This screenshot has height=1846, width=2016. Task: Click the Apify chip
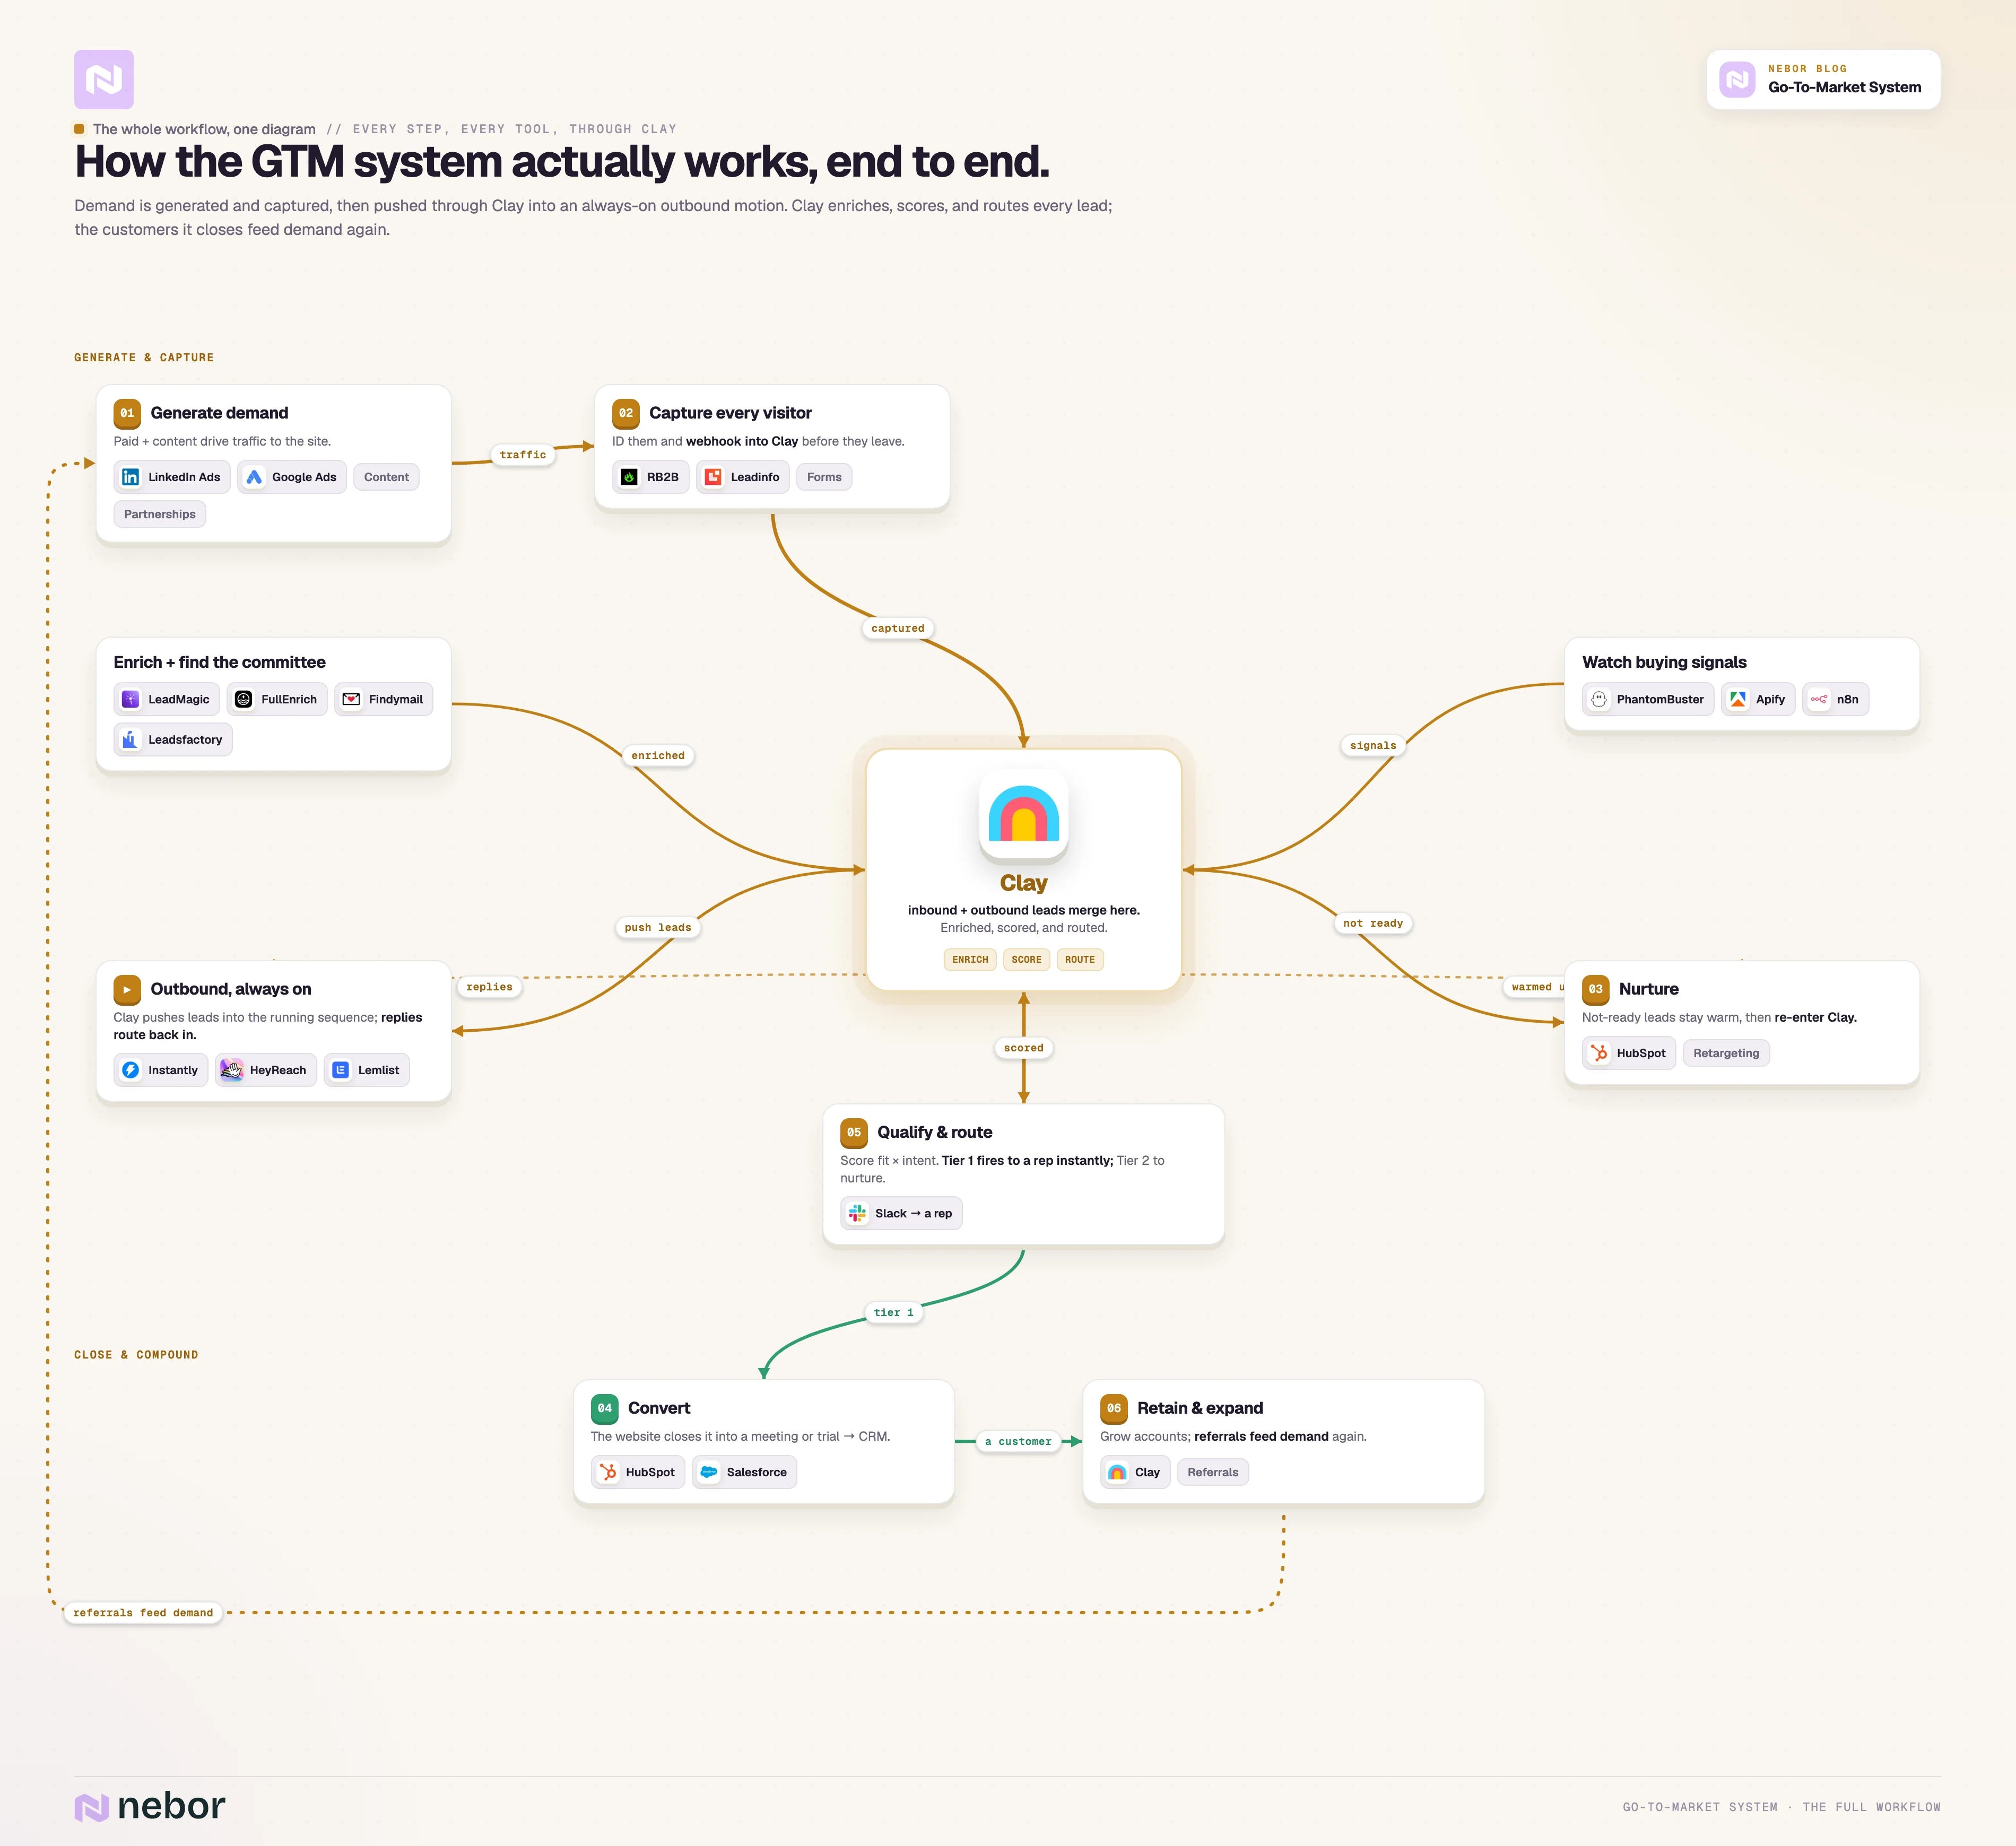tap(1758, 699)
